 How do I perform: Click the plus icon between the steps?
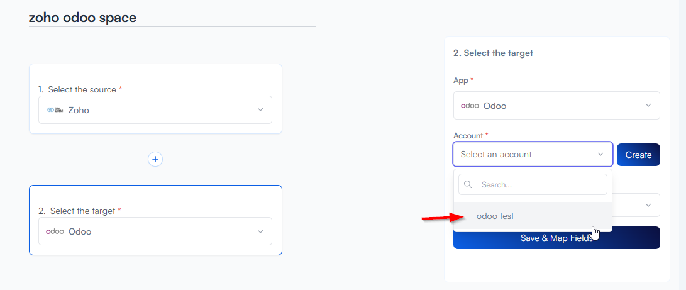pyautogui.click(x=155, y=159)
